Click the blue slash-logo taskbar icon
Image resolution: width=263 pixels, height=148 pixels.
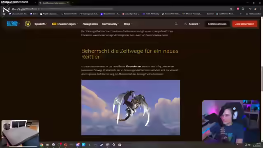[83, 145]
